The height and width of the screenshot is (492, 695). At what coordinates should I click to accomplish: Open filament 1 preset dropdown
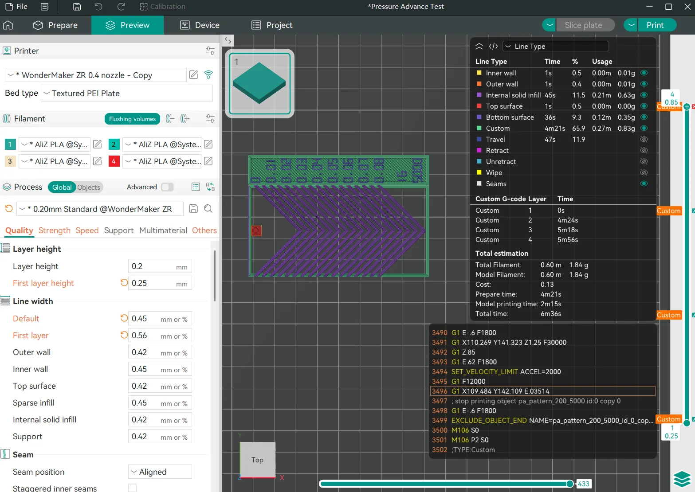54,144
